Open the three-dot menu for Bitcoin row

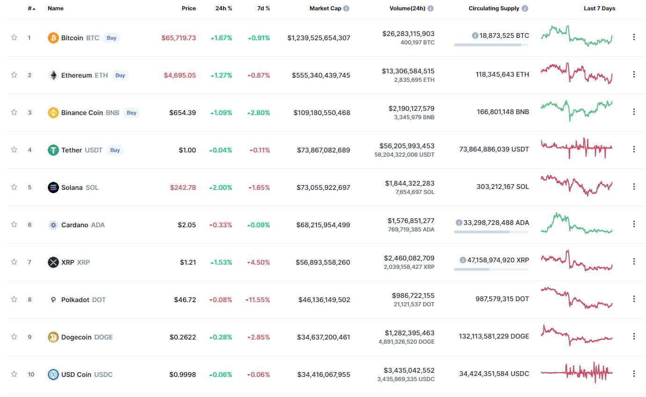pyautogui.click(x=634, y=37)
